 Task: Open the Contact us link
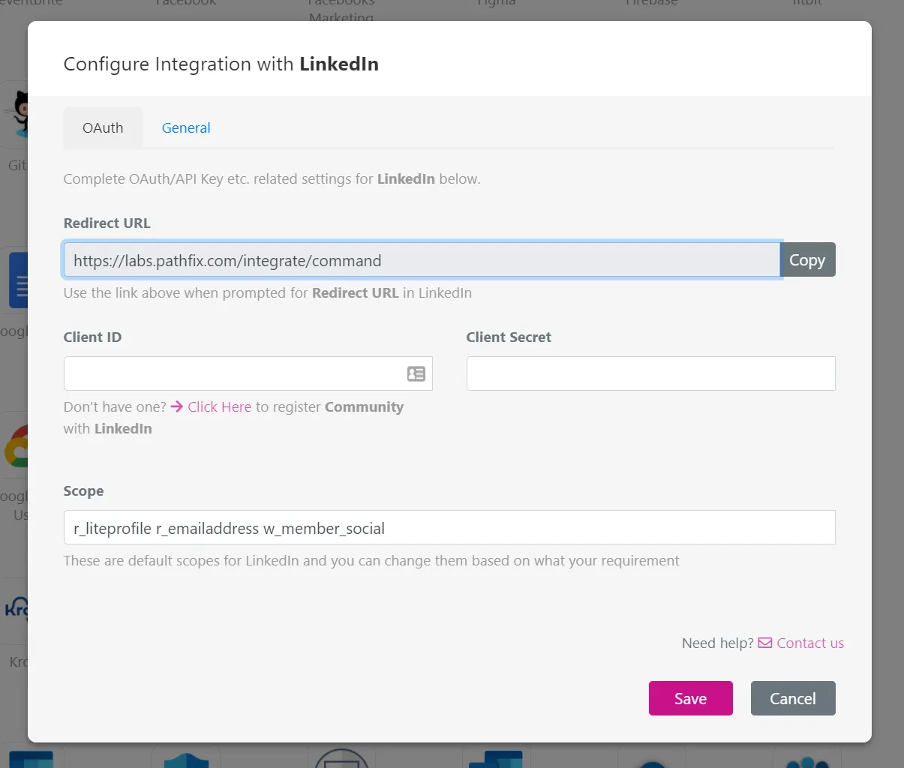[x=810, y=643]
